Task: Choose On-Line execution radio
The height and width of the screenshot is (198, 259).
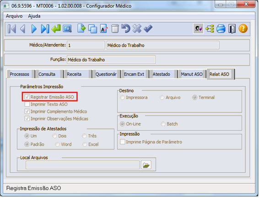Action: point(122,124)
